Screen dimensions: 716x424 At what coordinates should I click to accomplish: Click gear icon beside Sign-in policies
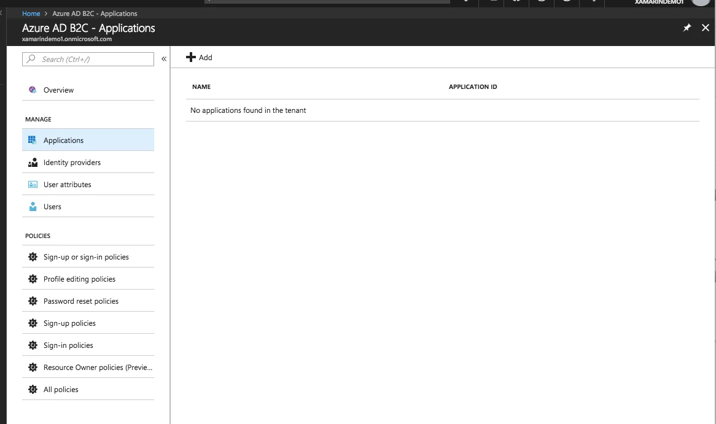(x=33, y=345)
